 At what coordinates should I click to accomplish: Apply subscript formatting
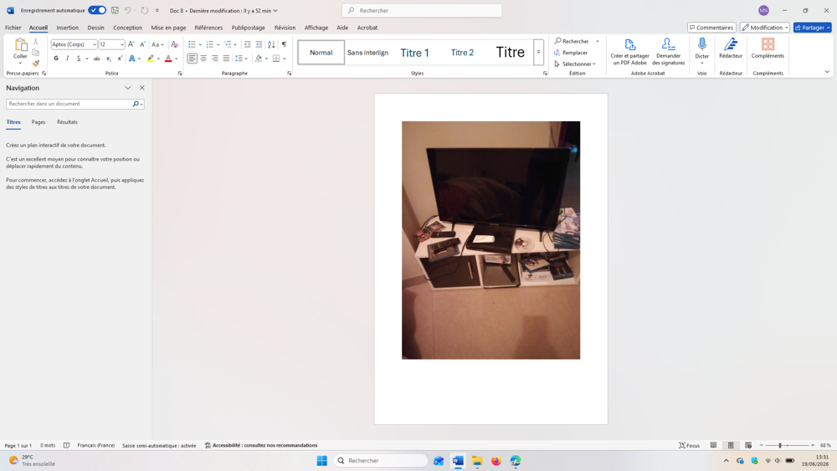tap(108, 59)
